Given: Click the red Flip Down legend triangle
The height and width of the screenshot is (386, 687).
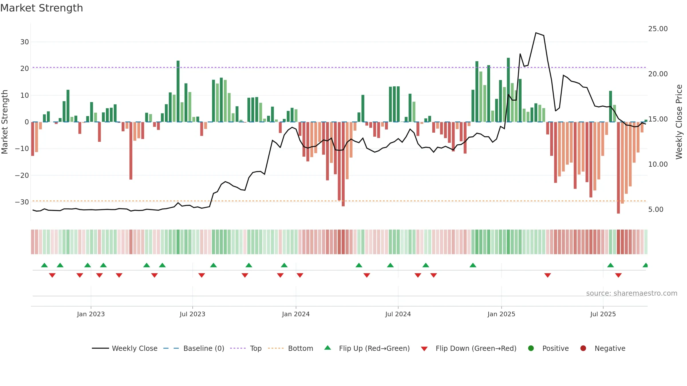Looking at the screenshot, I should pos(424,349).
